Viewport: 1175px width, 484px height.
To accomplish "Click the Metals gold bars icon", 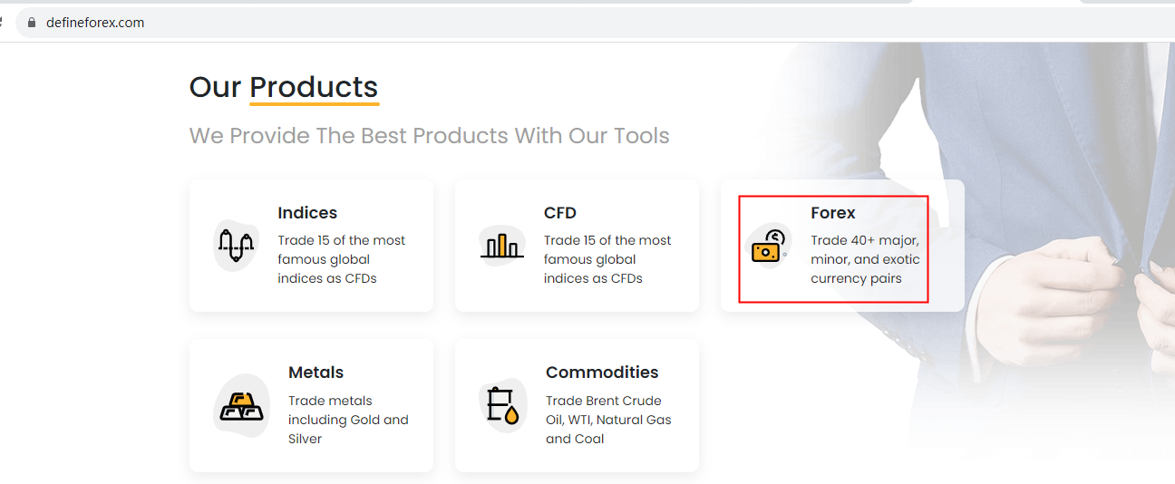I will [241, 405].
